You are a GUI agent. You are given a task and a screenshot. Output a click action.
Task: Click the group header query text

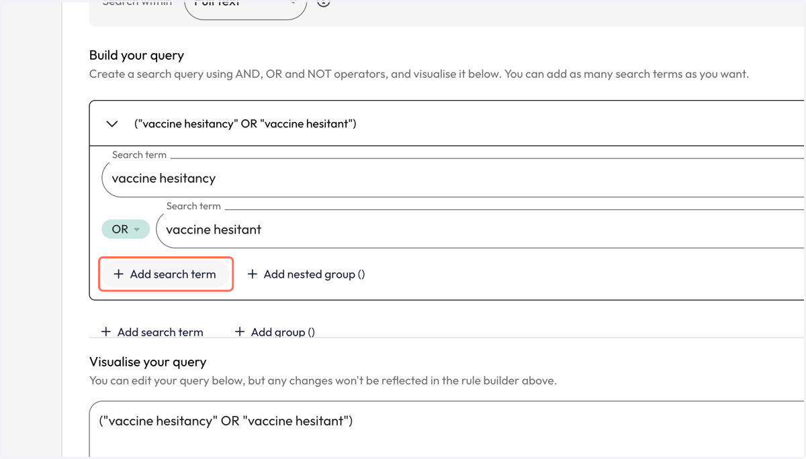coord(245,124)
